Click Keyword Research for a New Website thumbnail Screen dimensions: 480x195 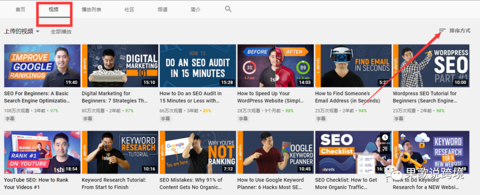[431, 152]
